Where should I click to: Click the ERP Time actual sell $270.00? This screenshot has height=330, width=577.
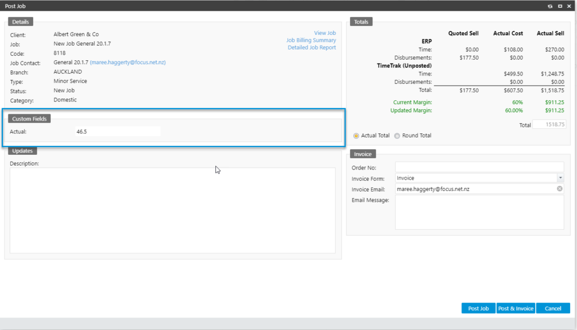554,50
